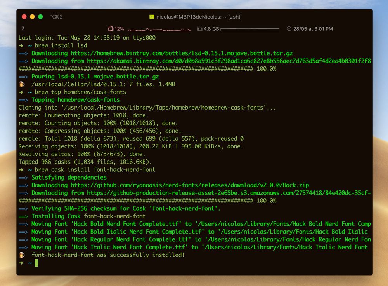
Task: Click the clock icon beside 28/05 date
Action: pyautogui.click(x=289, y=29)
